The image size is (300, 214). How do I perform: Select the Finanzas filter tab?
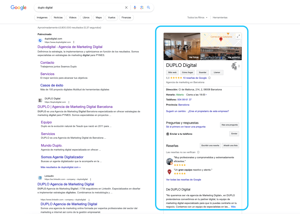pos(126,18)
